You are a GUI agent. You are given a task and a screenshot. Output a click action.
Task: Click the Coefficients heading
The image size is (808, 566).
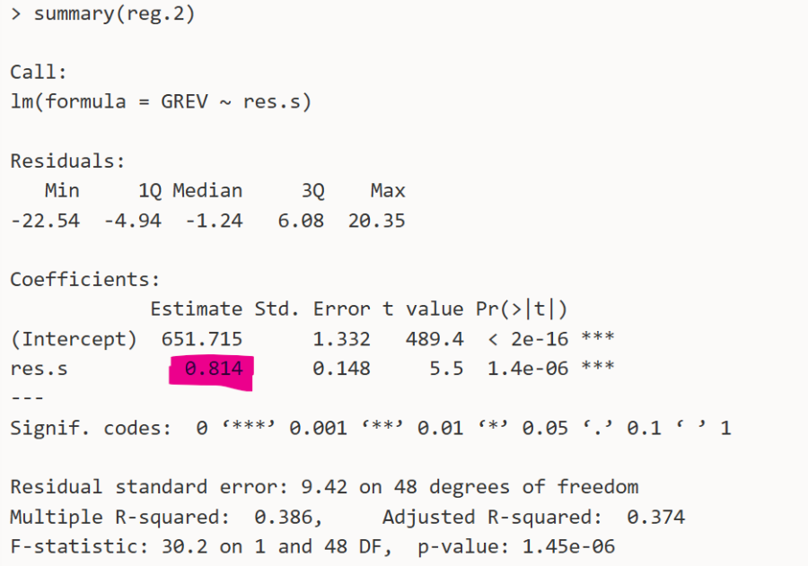pyautogui.click(x=84, y=279)
